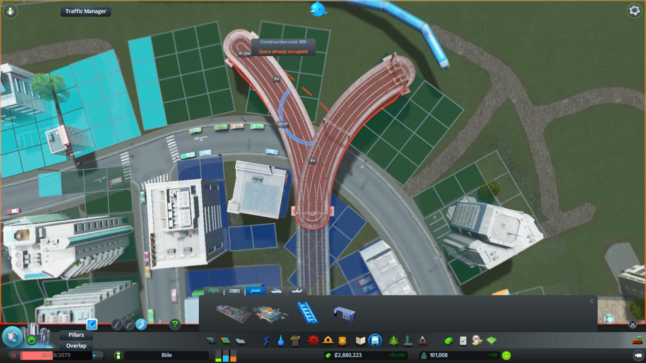Image resolution: width=646 pixels, height=363 pixels.
Task: Open the Water and Sewage menu
Action: pyautogui.click(x=281, y=341)
